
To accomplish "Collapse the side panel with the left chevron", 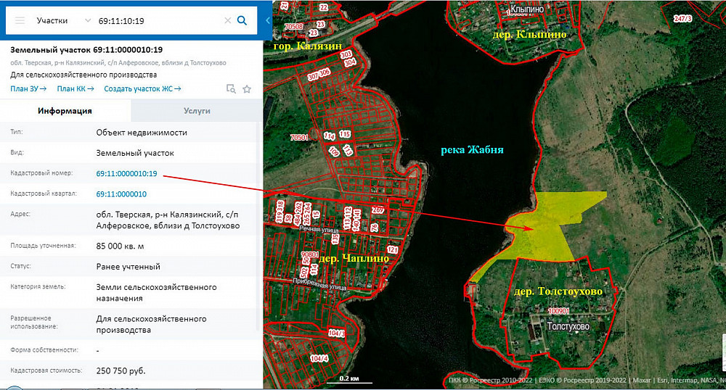I will (x=267, y=20).
